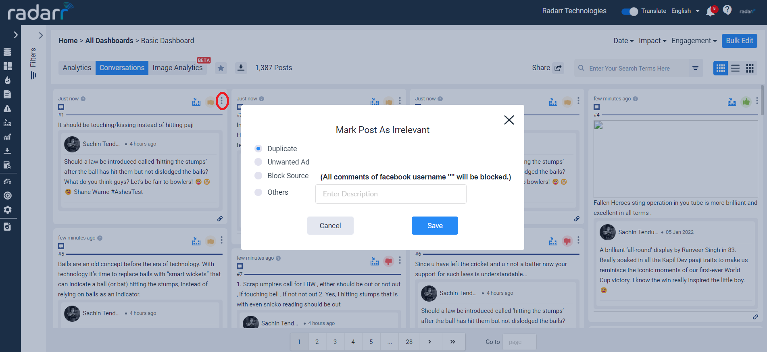Switch to the tile grid view

[x=721, y=68]
